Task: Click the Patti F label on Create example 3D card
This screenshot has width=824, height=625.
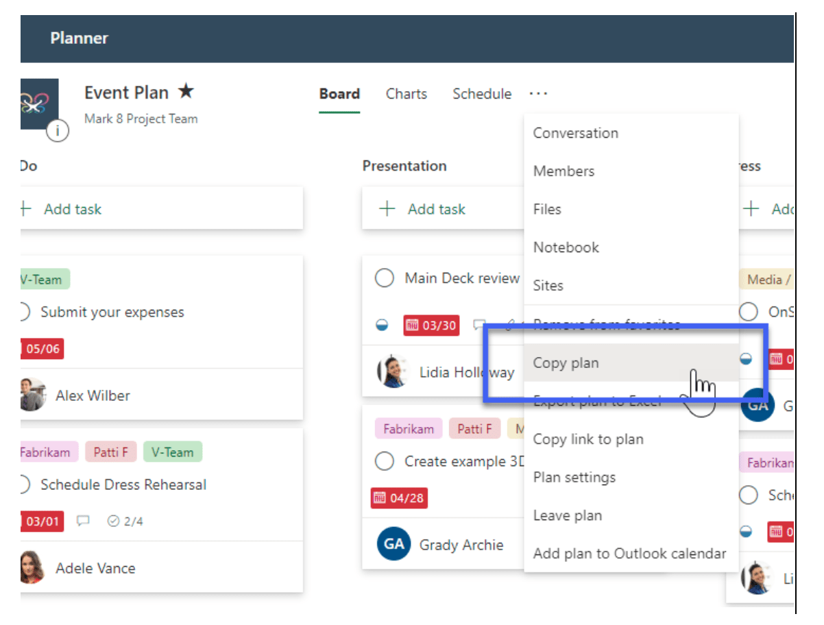Action: point(474,429)
